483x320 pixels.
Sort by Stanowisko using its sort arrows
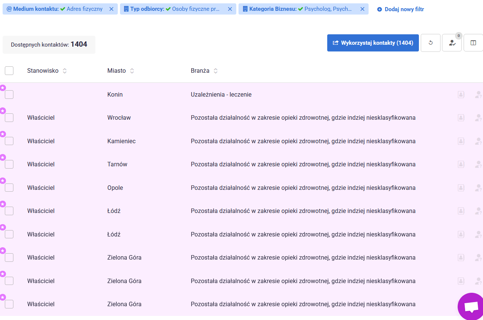tap(65, 71)
